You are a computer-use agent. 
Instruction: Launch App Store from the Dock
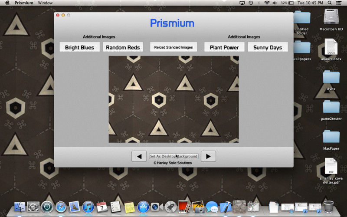coord(143,207)
